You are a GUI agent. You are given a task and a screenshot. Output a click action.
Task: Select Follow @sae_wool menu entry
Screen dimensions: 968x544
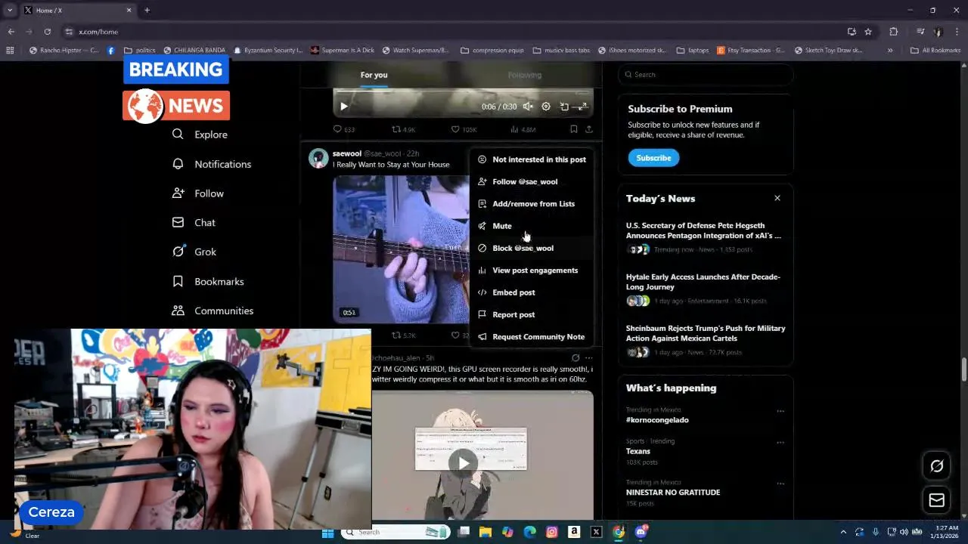click(531, 181)
